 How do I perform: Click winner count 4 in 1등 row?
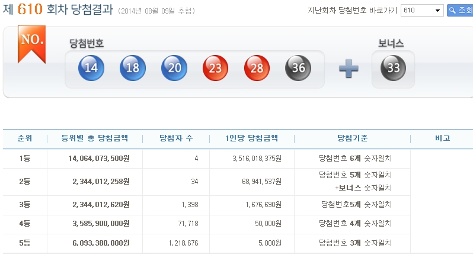click(196, 159)
